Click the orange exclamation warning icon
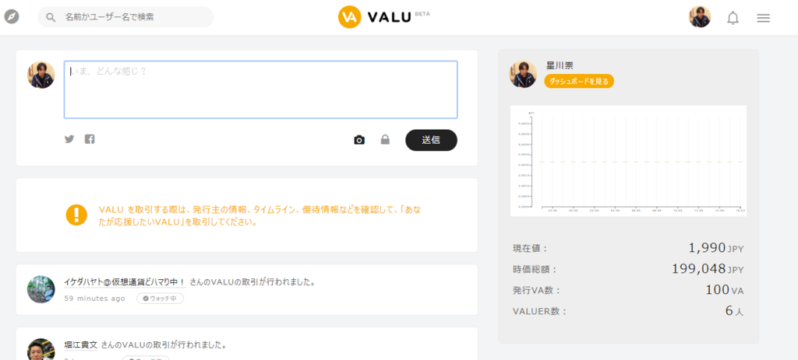Viewport: 798px width, 360px height. (77, 215)
